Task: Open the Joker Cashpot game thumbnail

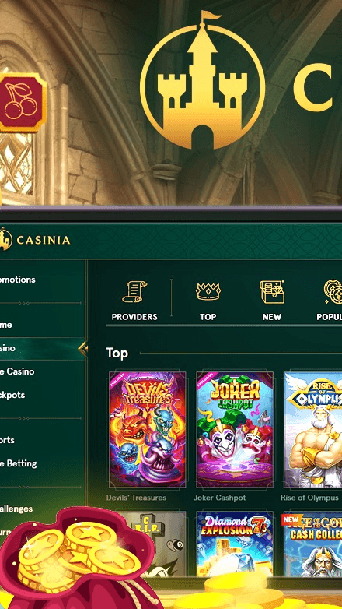Action: 235,429
